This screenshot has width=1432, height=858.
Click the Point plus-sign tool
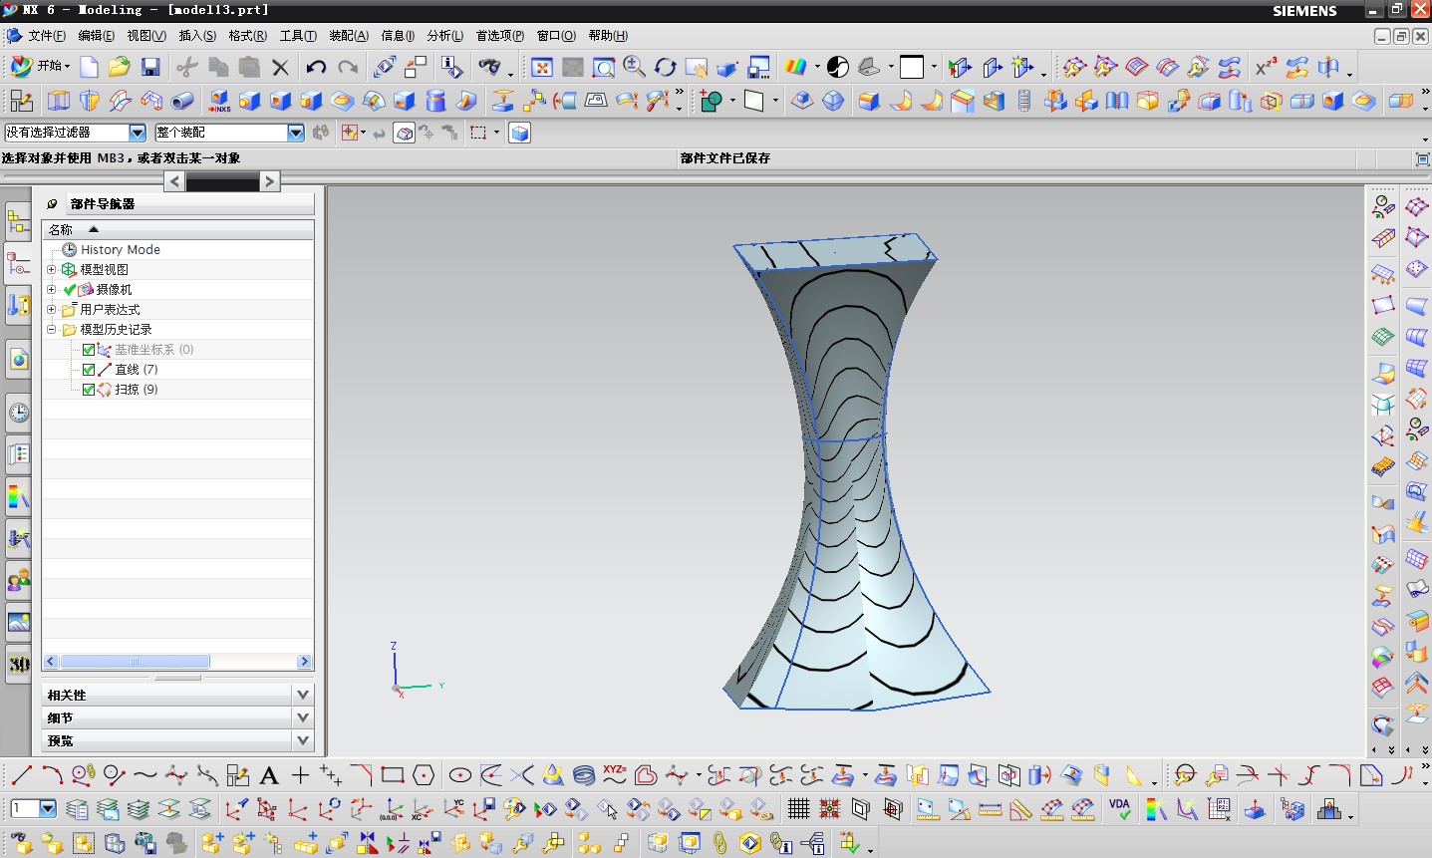(300, 774)
